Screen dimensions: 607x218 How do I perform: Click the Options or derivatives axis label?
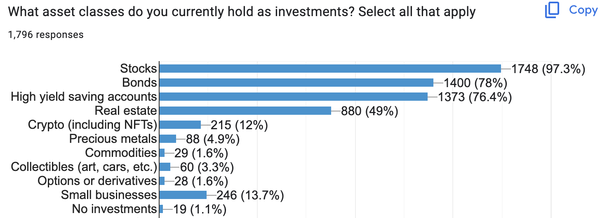coord(97,181)
